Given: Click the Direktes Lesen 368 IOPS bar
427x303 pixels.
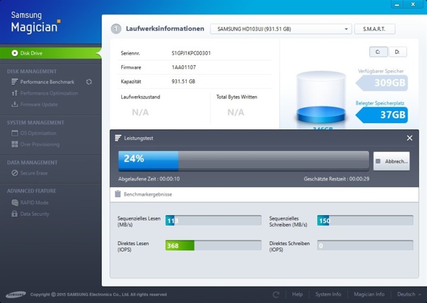Looking at the screenshot, I should pos(213,245).
